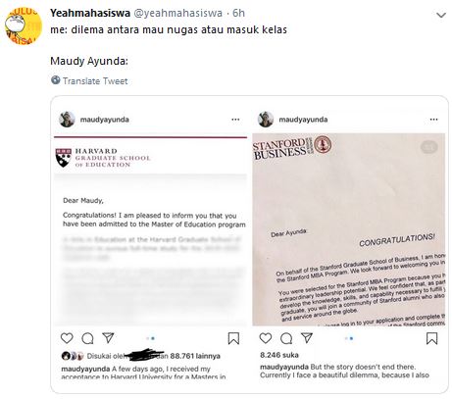The image size is (452, 399).
Task: Click the Translate Tweet link
Action: point(95,80)
